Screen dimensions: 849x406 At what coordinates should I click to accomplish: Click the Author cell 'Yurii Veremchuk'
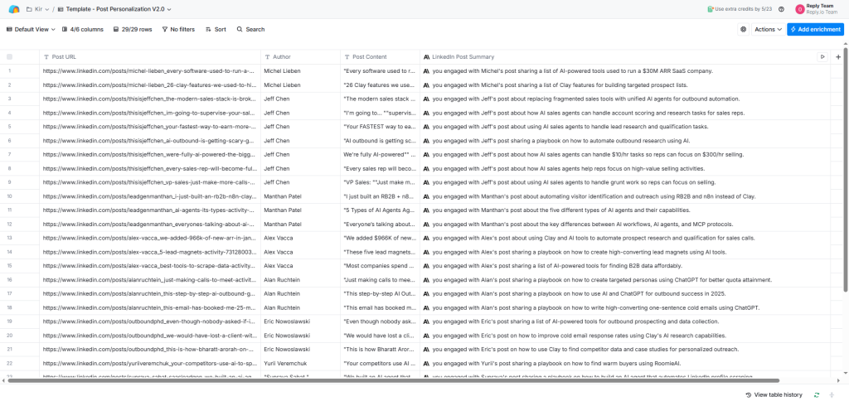(285, 363)
